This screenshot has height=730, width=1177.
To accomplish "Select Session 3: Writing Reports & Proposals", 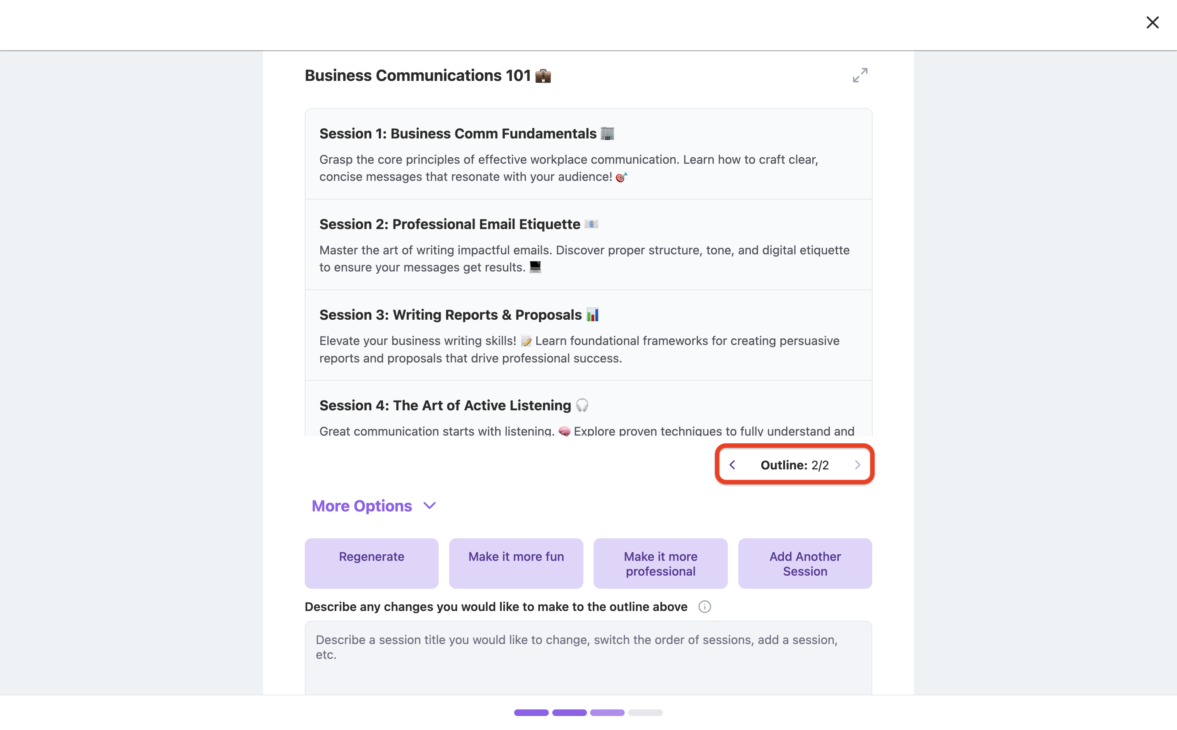I will (x=588, y=336).
